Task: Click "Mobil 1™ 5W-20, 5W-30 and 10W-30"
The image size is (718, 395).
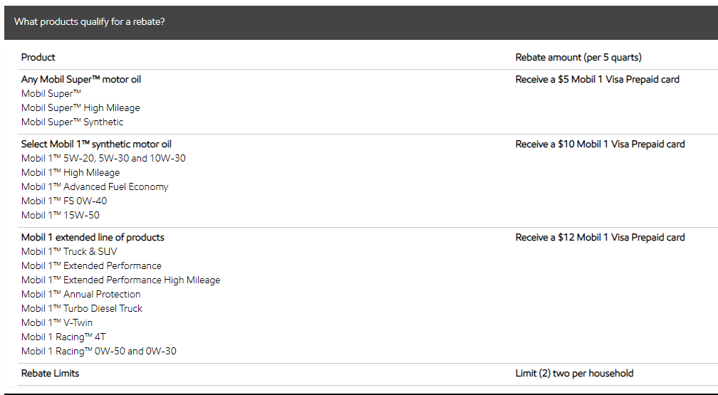Action: (x=103, y=159)
